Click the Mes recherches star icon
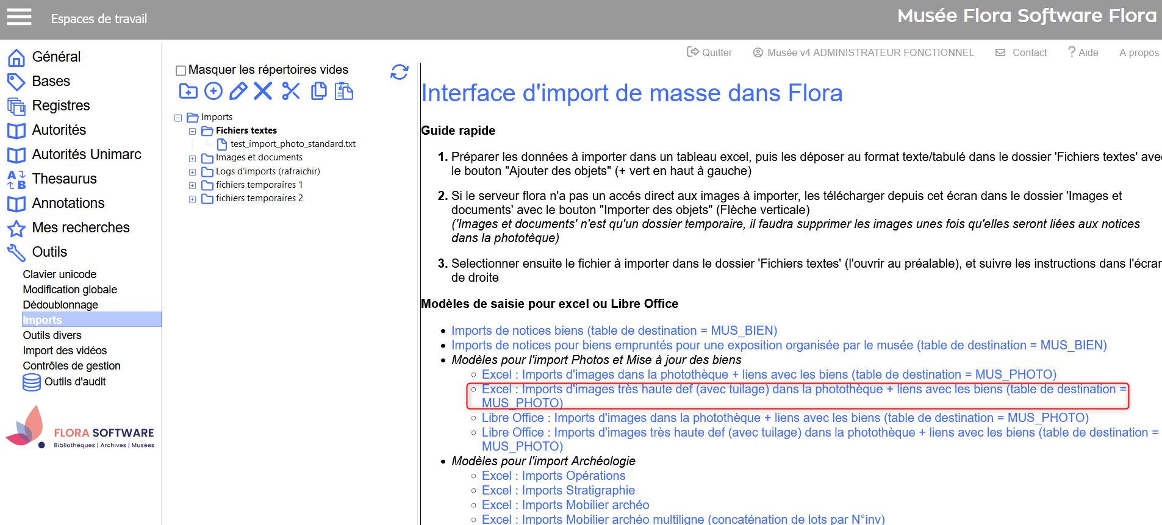1162x525 pixels. (x=16, y=228)
